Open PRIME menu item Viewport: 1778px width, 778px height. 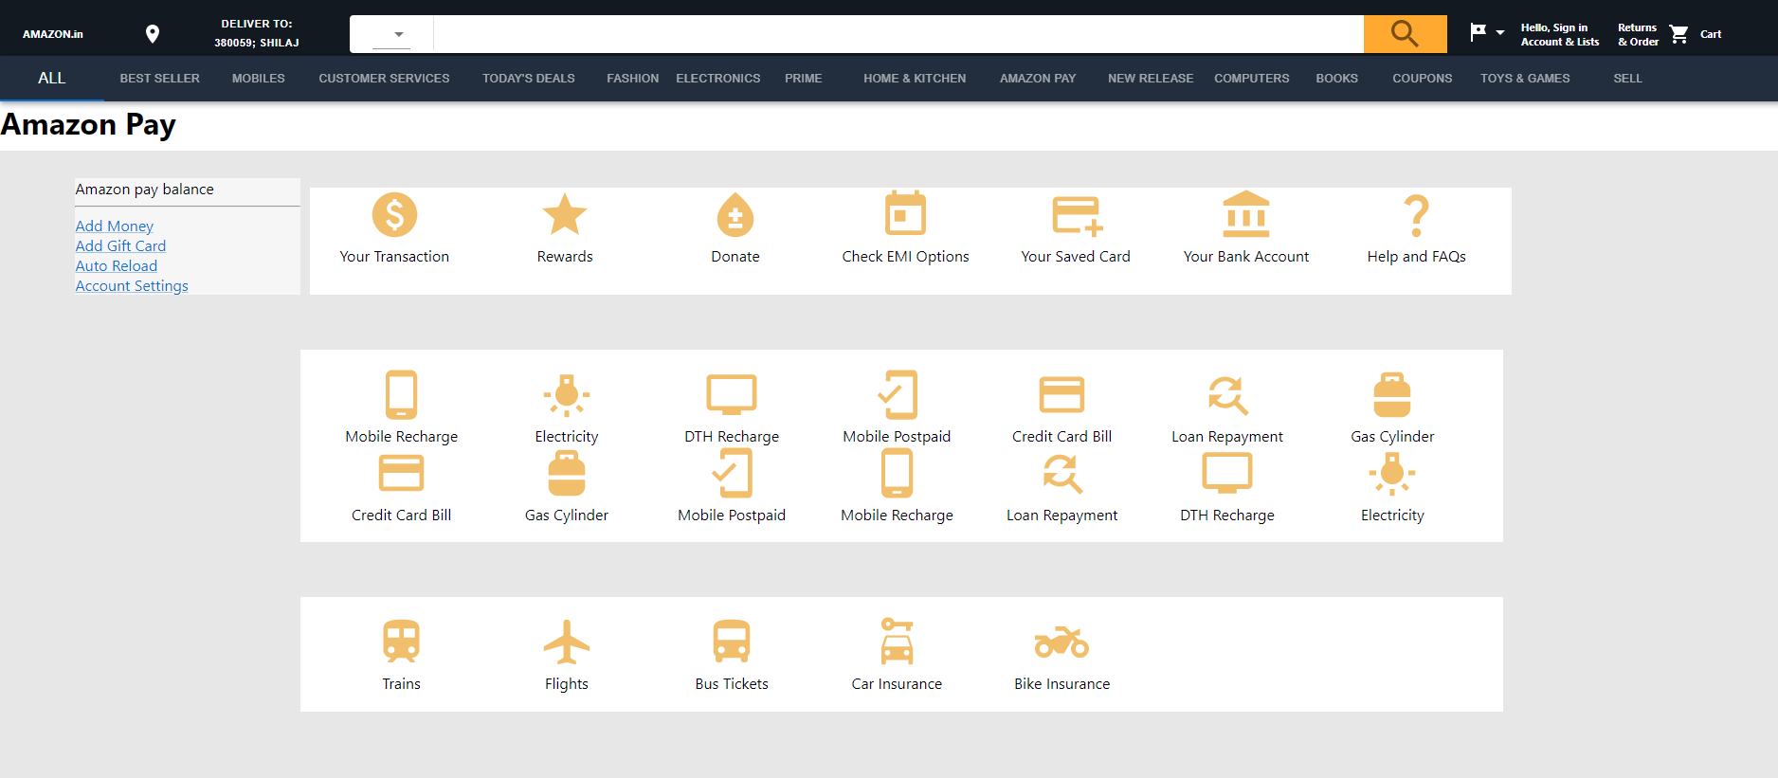(803, 79)
